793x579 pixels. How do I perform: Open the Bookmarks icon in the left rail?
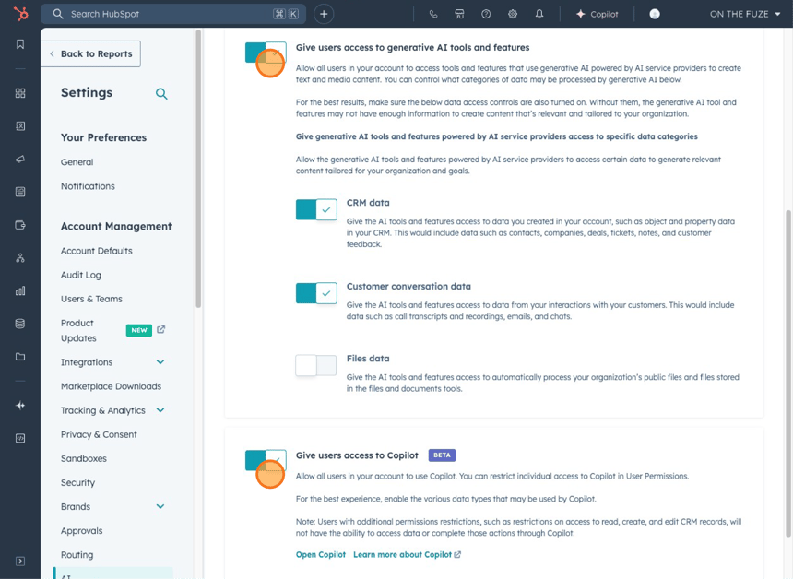tap(20, 44)
